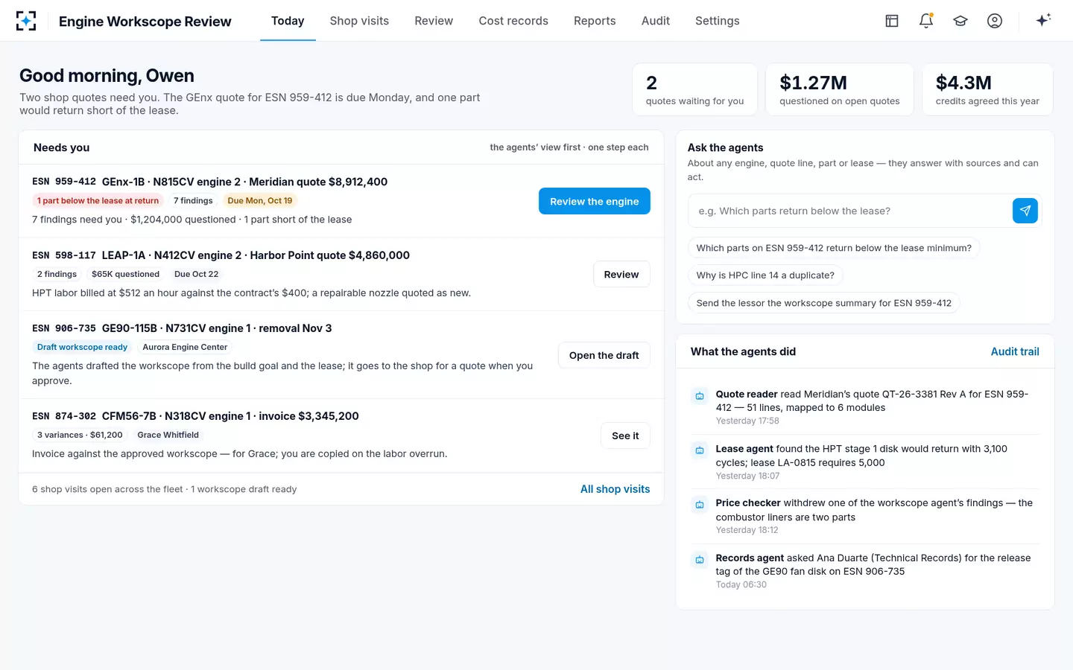1073x670 pixels.
Task: Focus the Ask the agents input field
Action: [x=850, y=211]
